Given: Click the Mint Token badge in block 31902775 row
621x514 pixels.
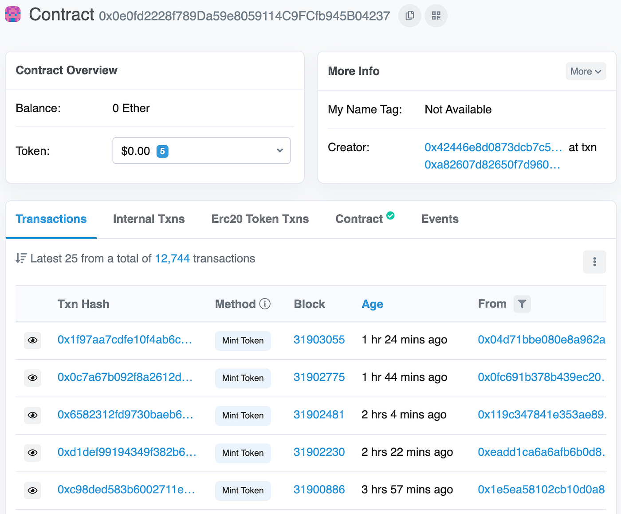Looking at the screenshot, I should (243, 378).
